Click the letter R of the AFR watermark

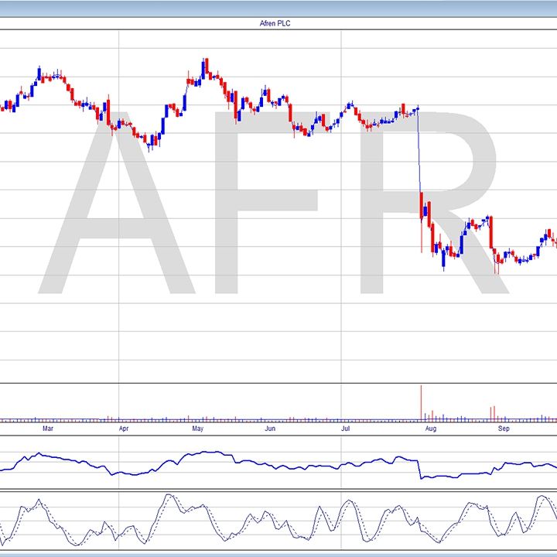tap(433, 201)
